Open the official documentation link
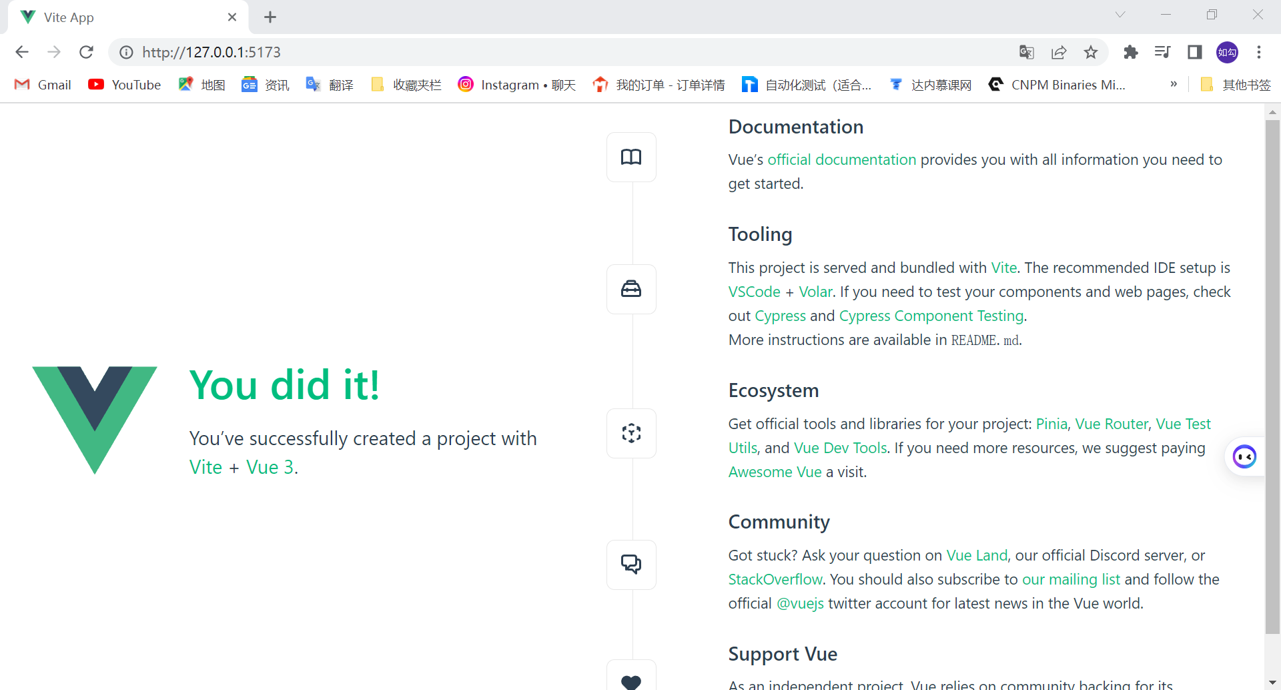This screenshot has height=690, width=1281. tap(842, 159)
